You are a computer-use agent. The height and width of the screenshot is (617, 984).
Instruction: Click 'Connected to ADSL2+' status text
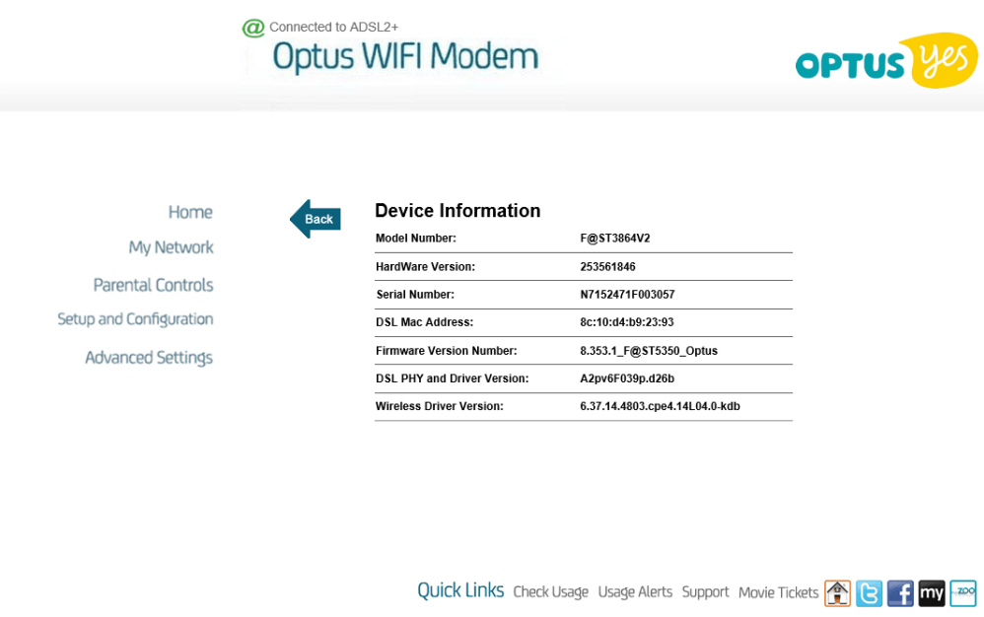pyautogui.click(x=334, y=27)
